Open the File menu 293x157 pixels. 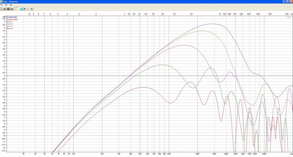(2, 5)
